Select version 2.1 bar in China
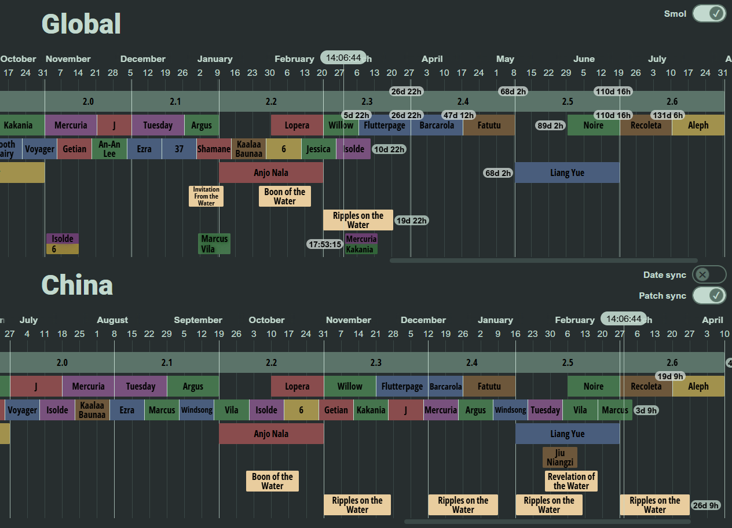The height and width of the screenshot is (528, 732). point(167,362)
